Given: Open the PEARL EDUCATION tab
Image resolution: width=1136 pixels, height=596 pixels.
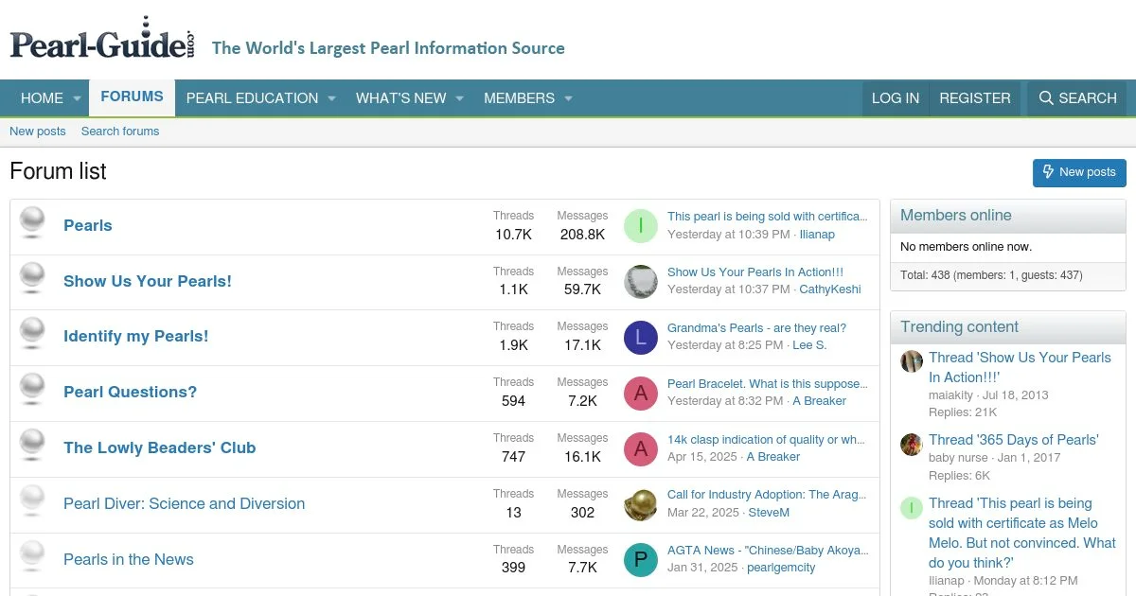Looking at the screenshot, I should click(252, 98).
